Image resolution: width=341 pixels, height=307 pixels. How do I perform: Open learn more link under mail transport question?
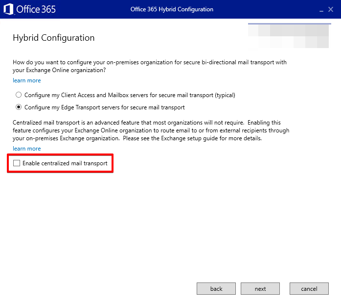(27, 80)
